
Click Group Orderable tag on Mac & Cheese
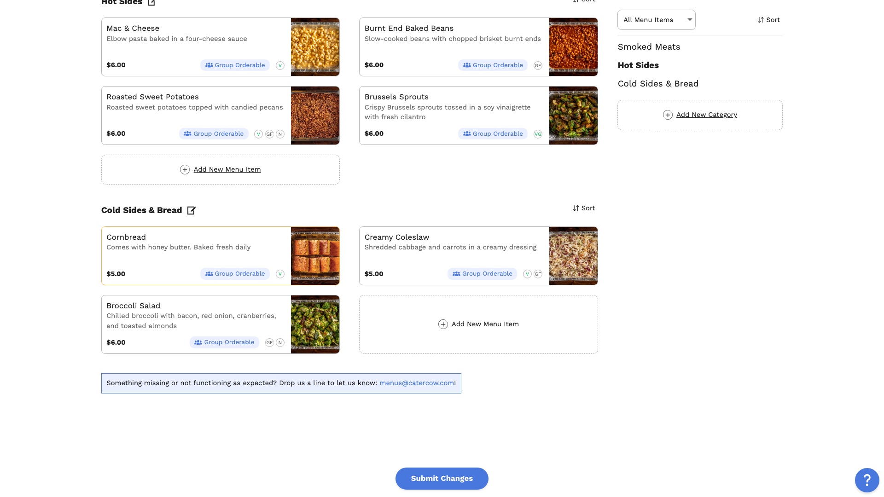235,65
